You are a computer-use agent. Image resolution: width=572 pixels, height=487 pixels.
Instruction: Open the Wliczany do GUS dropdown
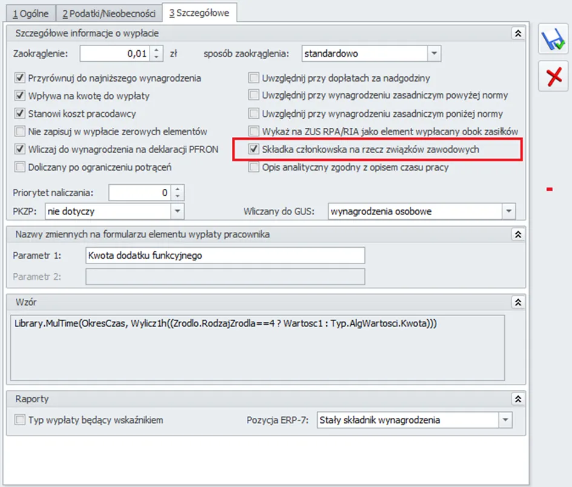pos(508,211)
